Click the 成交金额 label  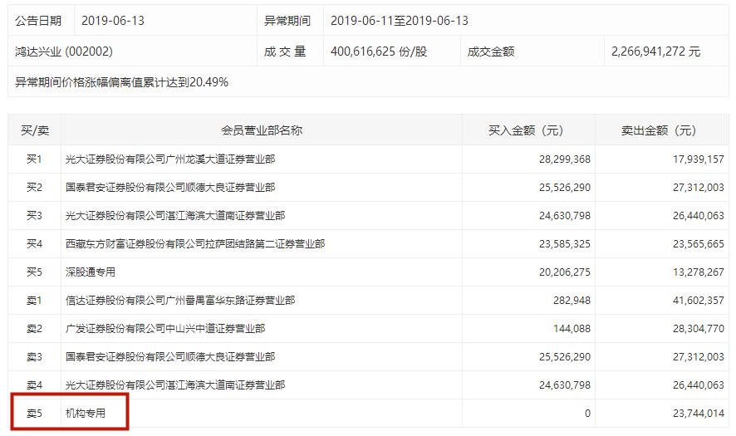(x=491, y=51)
